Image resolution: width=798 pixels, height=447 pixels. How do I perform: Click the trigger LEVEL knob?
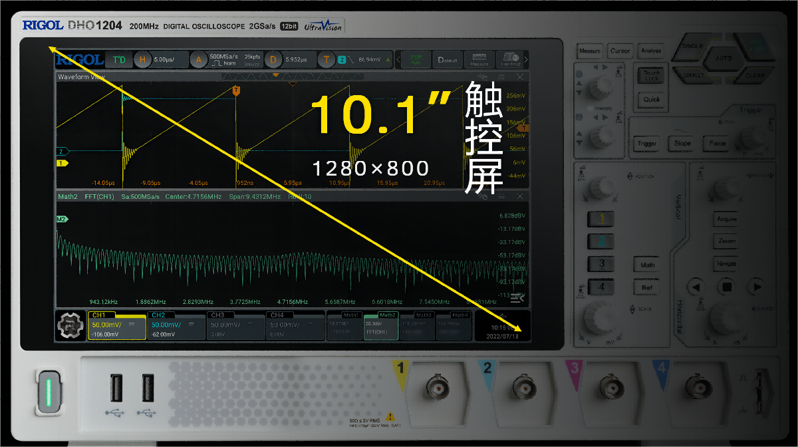click(x=753, y=138)
